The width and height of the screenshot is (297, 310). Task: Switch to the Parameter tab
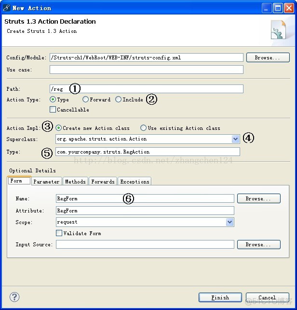pos(46,182)
